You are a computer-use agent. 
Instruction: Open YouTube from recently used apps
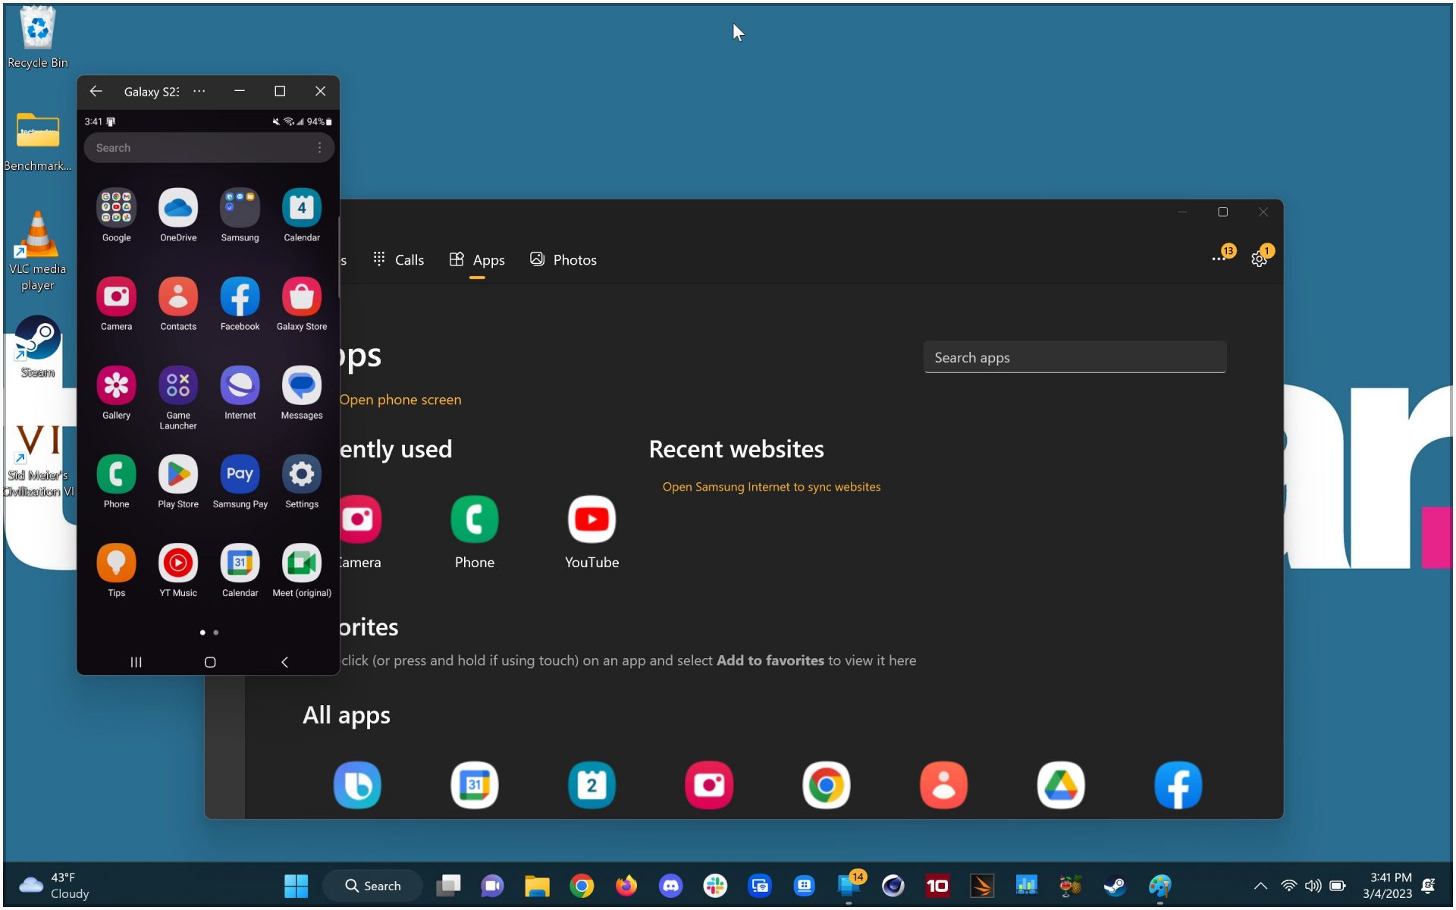click(591, 520)
